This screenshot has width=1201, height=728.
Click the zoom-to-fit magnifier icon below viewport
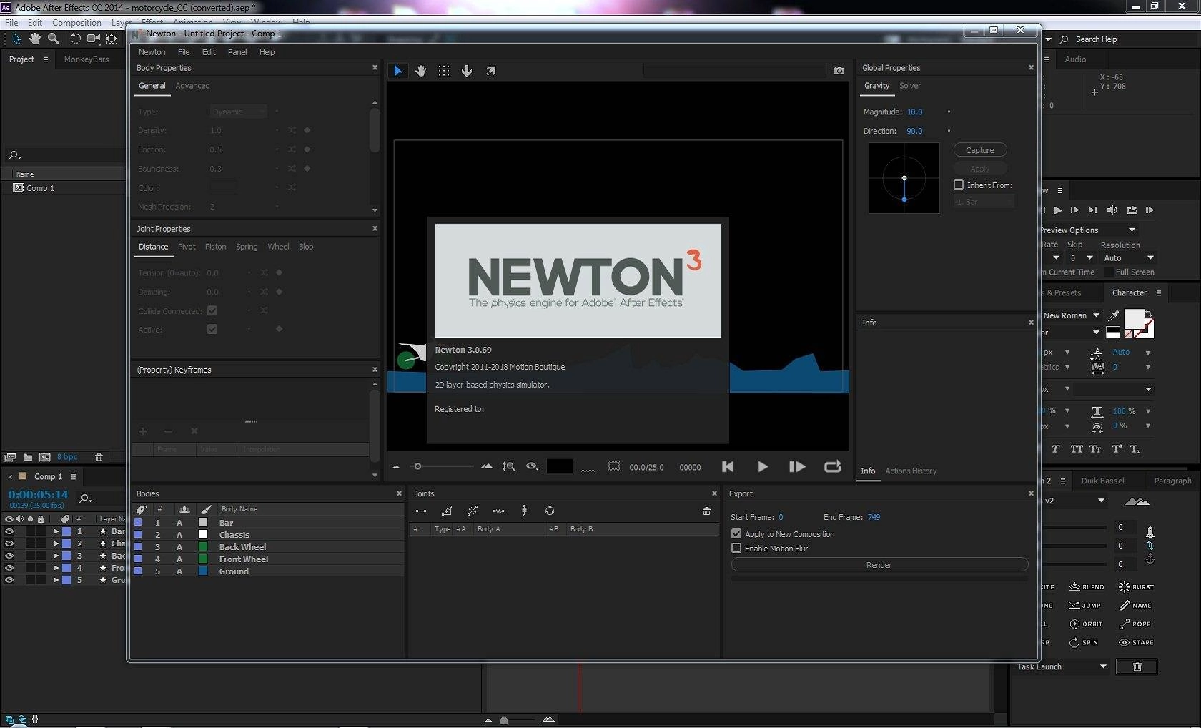click(509, 466)
